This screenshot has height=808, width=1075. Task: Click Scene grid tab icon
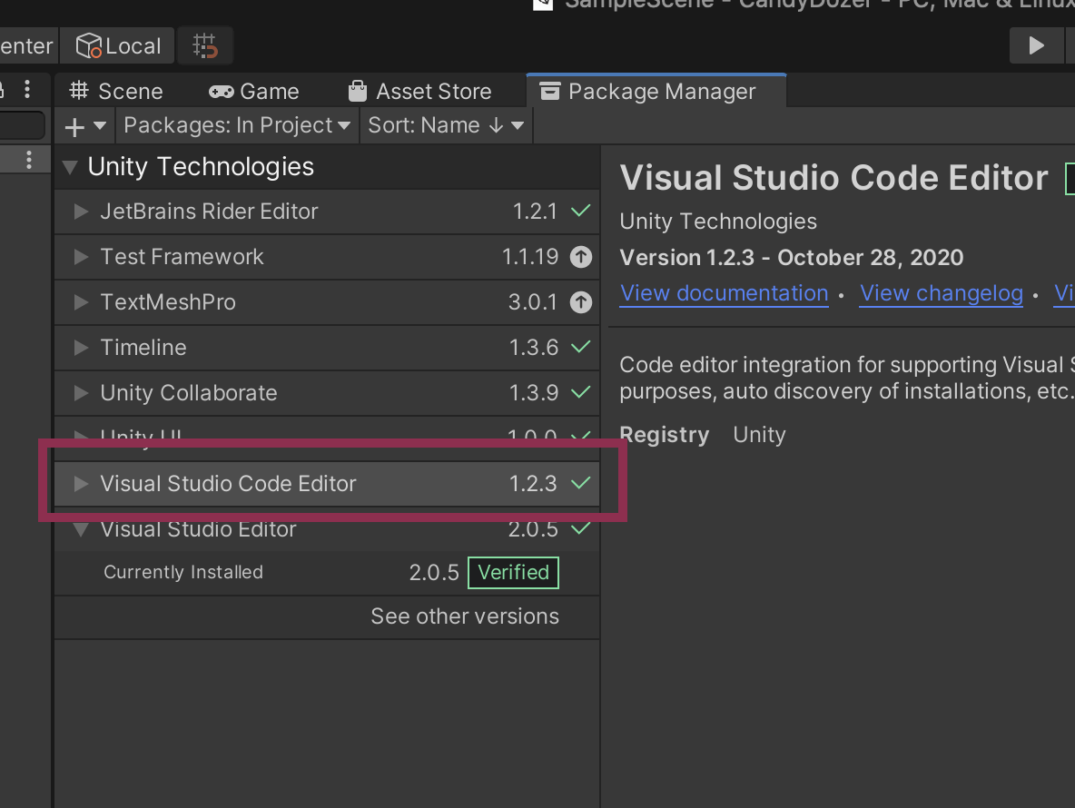[79, 91]
